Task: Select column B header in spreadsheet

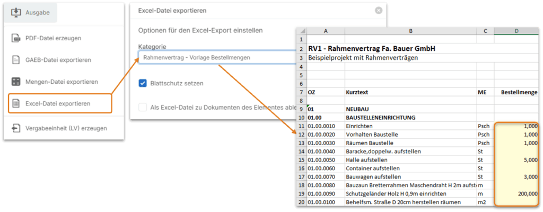Action: click(x=410, y=31)
